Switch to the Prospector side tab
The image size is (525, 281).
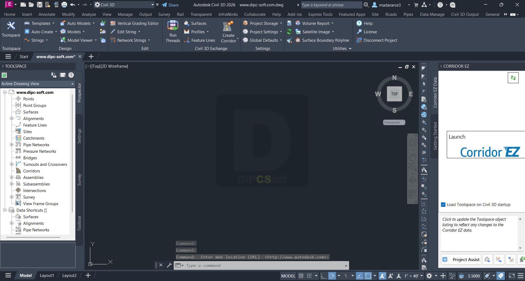click(x=79, y=93)
